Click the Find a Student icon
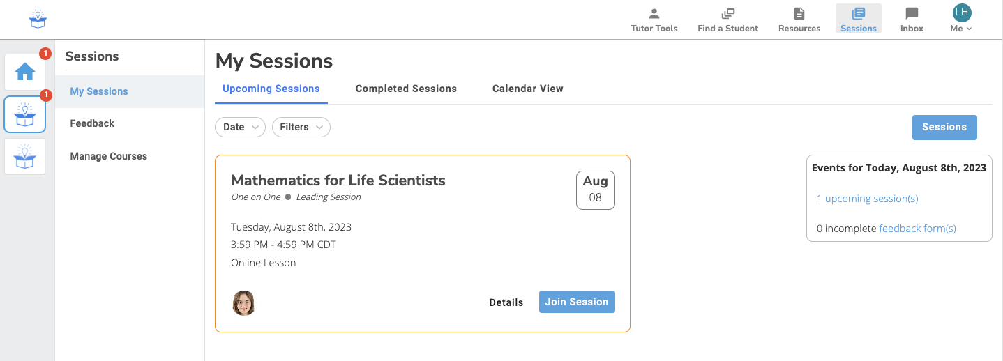Image resolution: width=1003 pixels, height=361 pixels. point(728,13)
